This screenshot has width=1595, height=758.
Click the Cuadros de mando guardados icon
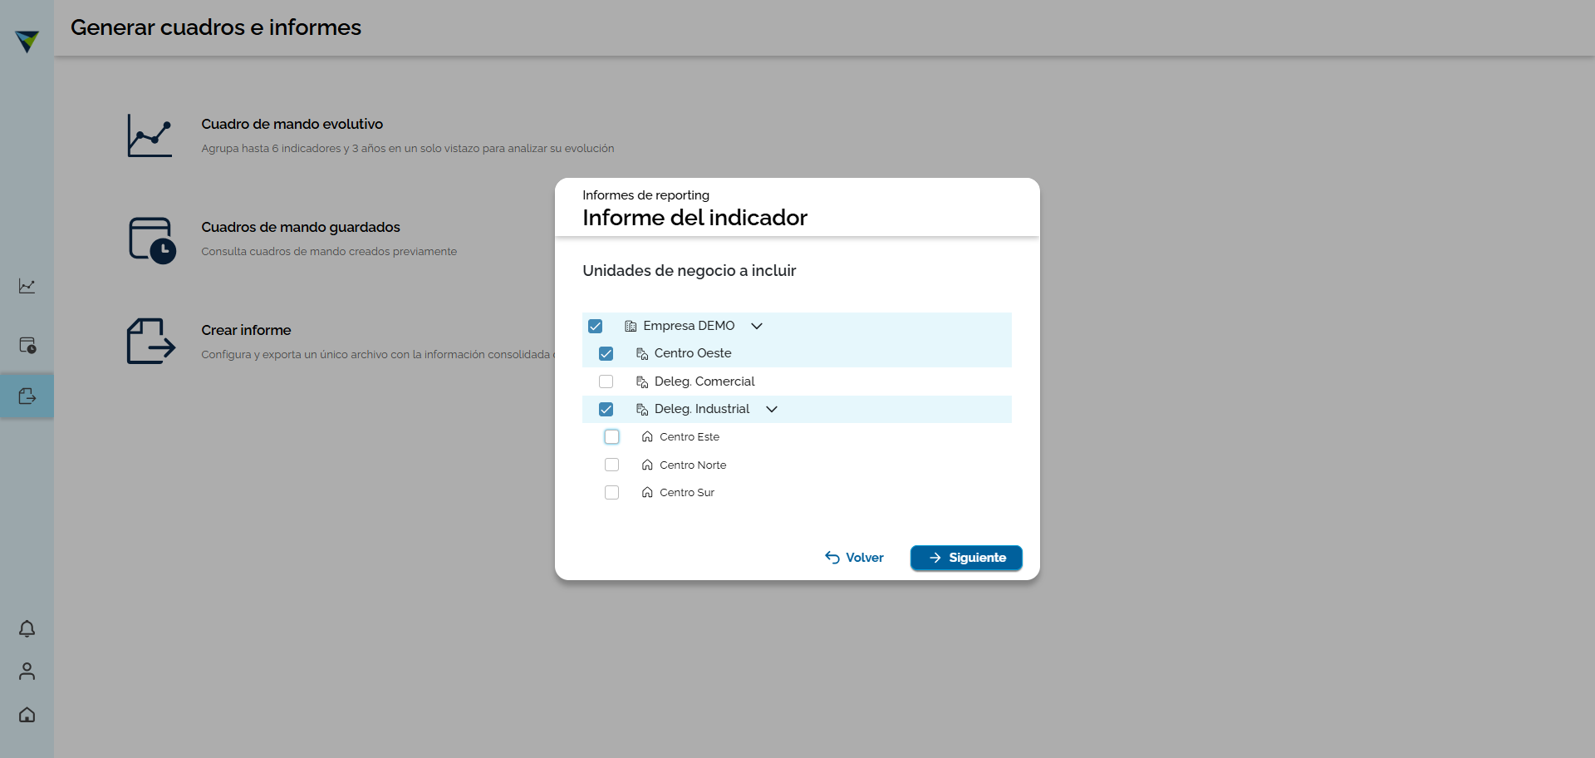[151, 239]
